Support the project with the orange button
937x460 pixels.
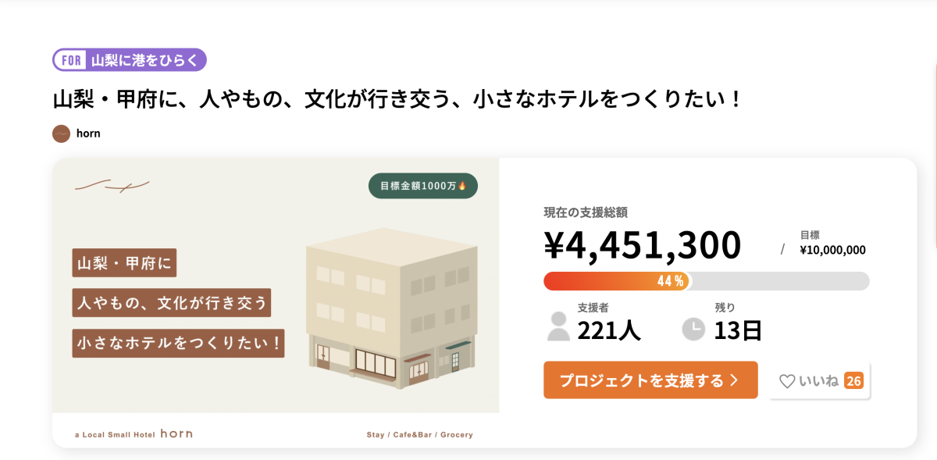pyautogui.click(x=650, y=380)
